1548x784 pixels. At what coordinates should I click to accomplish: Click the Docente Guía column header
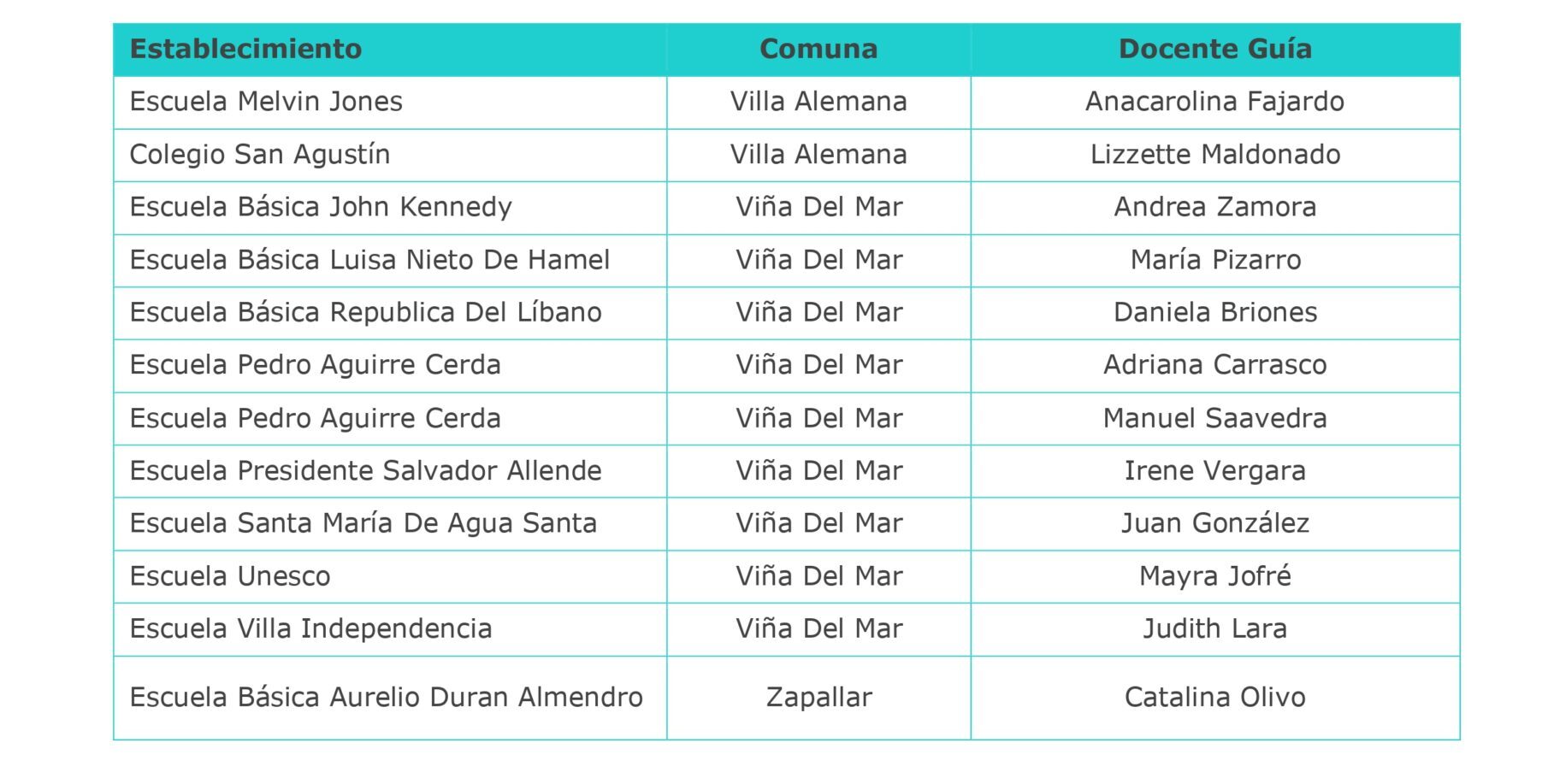click(x=1214, y=49)
